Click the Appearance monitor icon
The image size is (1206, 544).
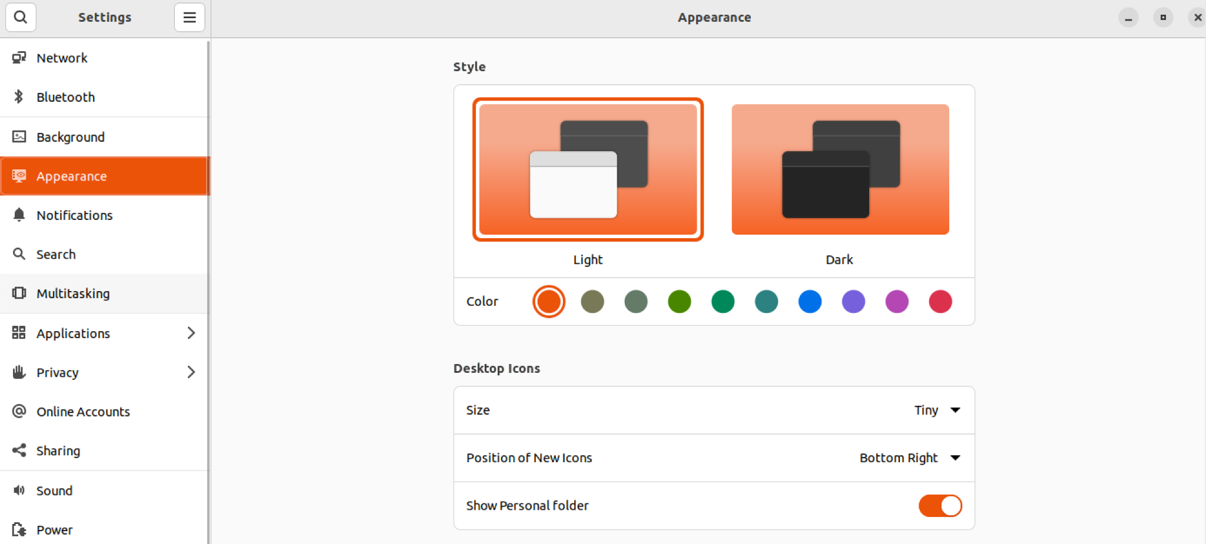pos(19,176)
